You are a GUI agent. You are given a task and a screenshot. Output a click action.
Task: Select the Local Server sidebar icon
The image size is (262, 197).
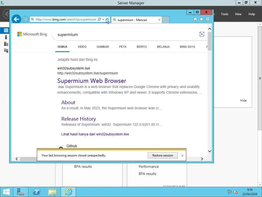(x=6, y=37)
